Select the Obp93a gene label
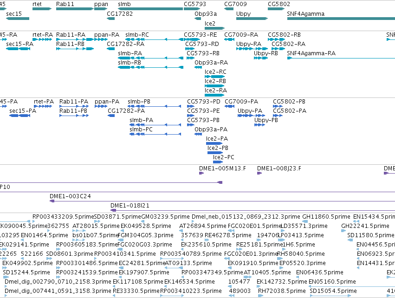This screenshot has height=298, width=395. click(x=206, y=13)
